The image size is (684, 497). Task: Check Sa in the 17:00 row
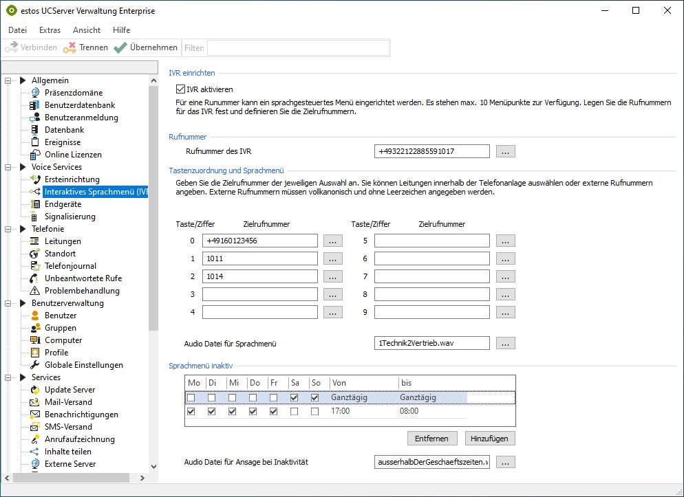(294, 411)
